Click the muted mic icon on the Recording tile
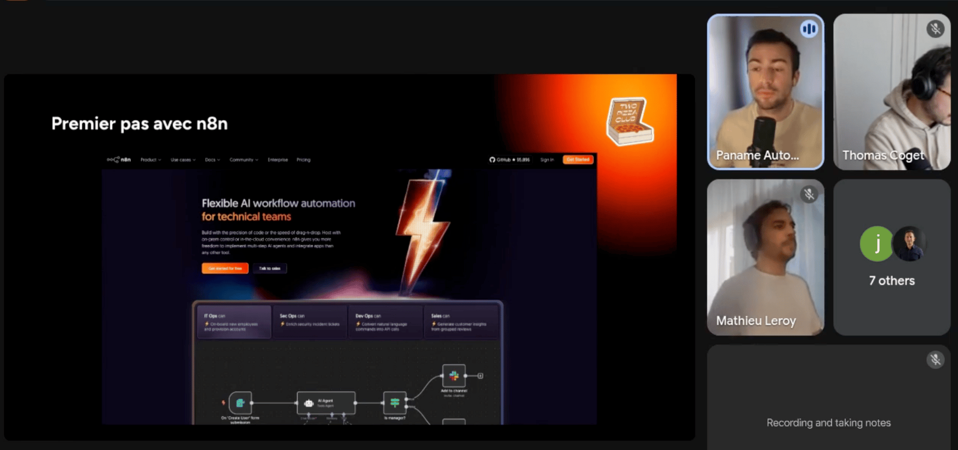Screen dimensions: 958x450 point(935,359)
